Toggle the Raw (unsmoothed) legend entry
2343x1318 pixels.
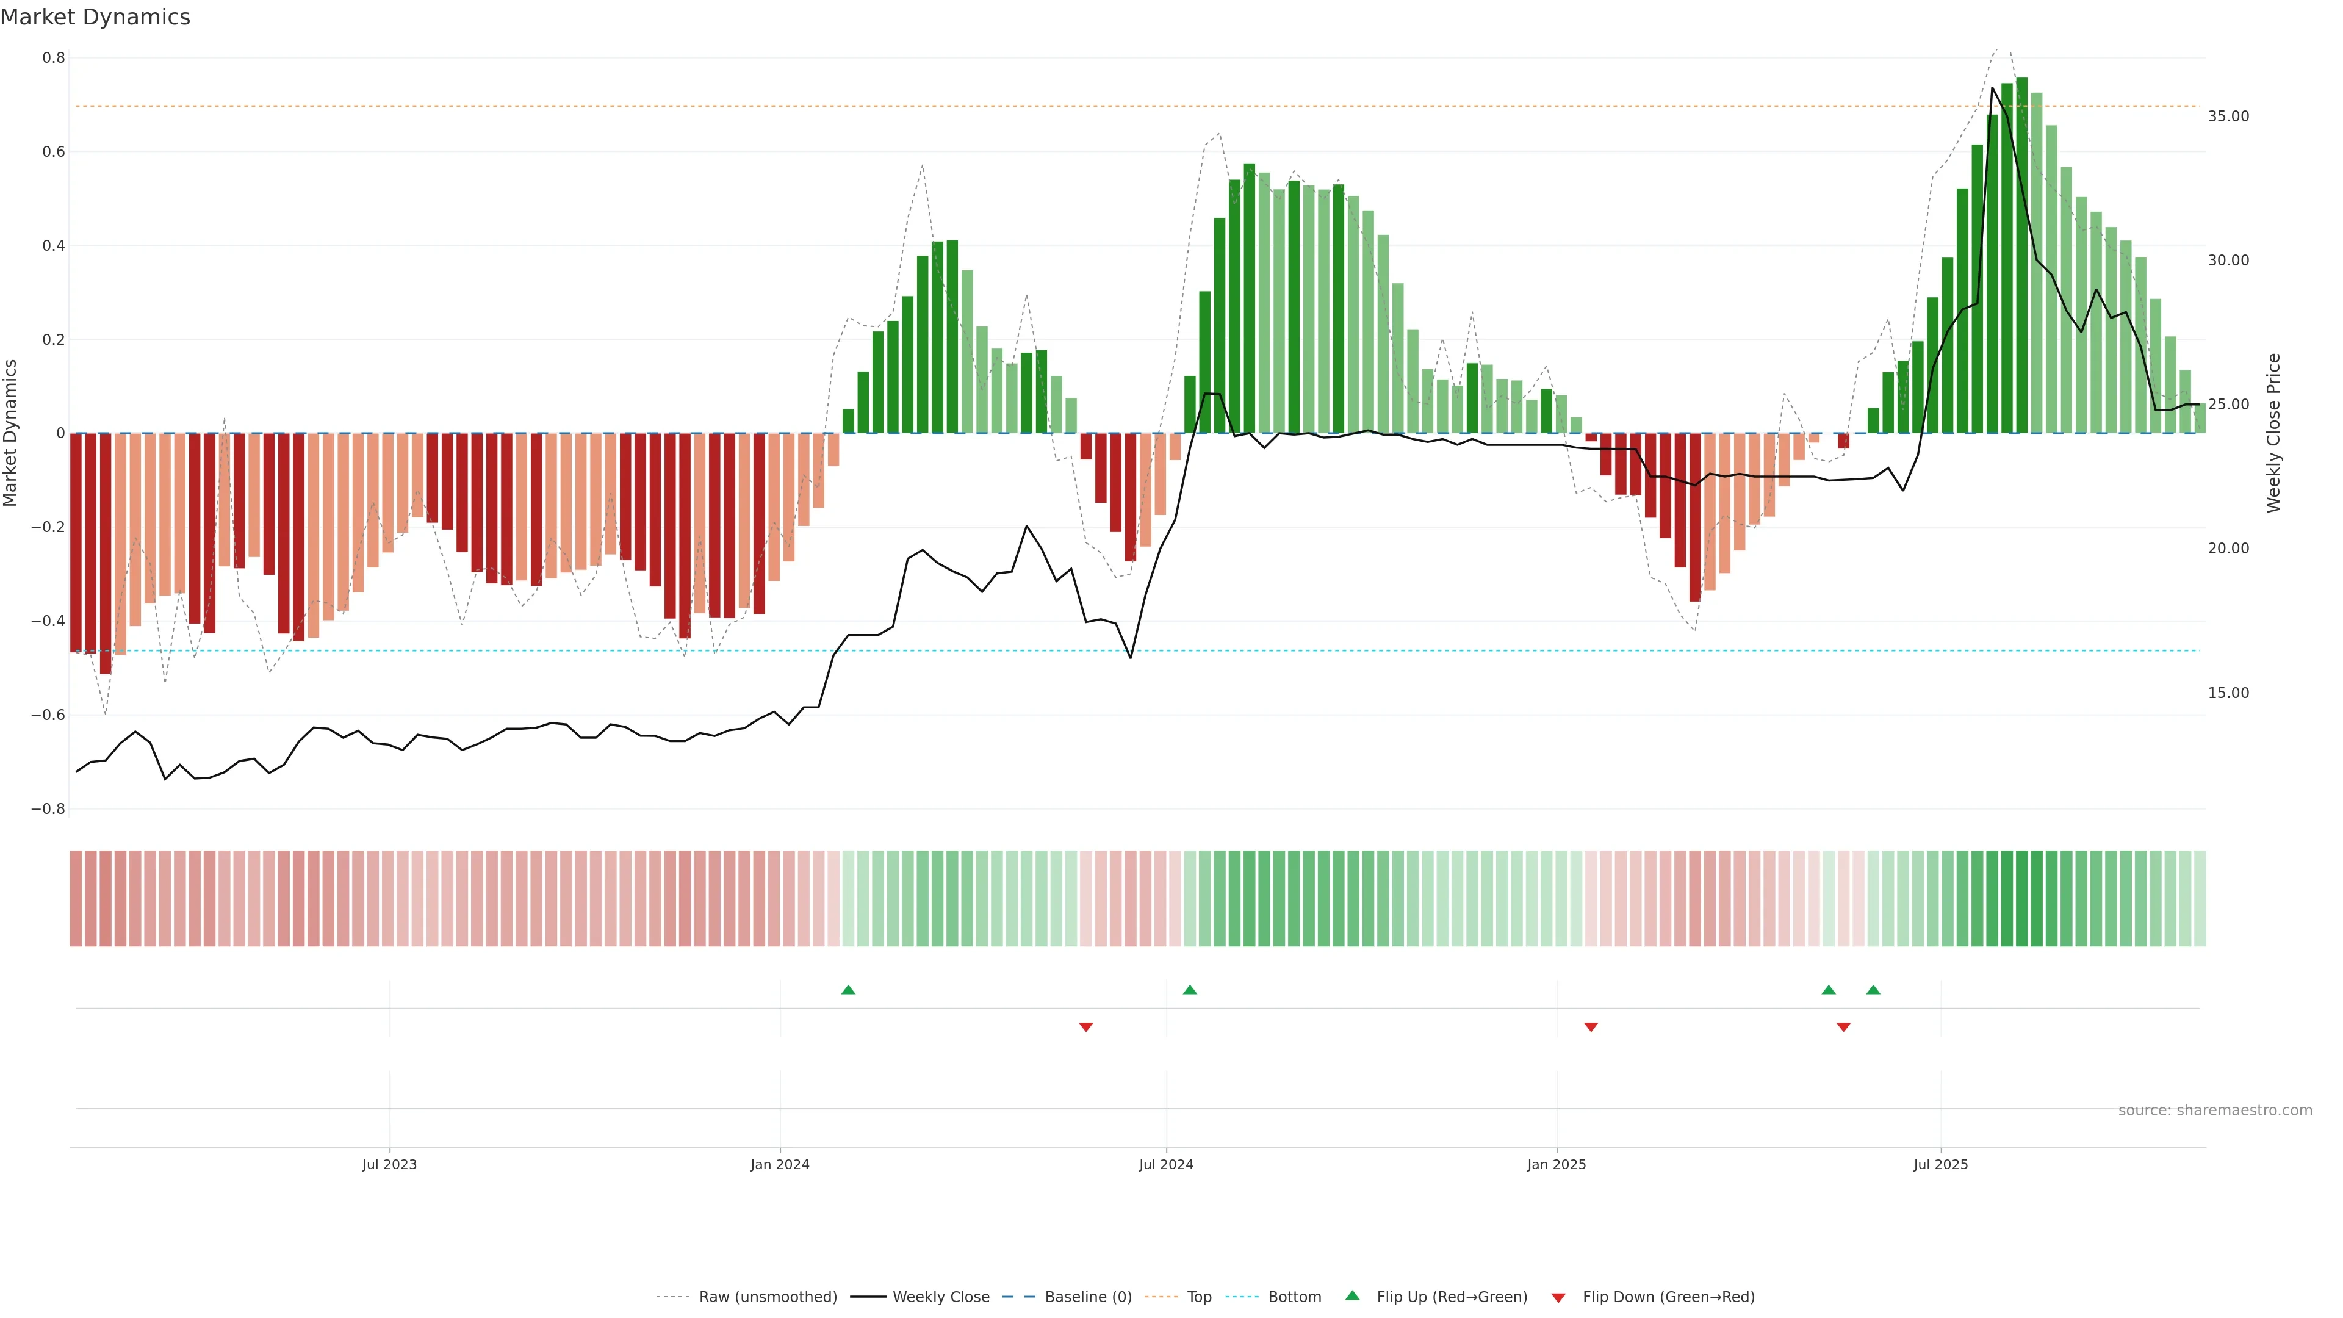tap(768, 1297)
